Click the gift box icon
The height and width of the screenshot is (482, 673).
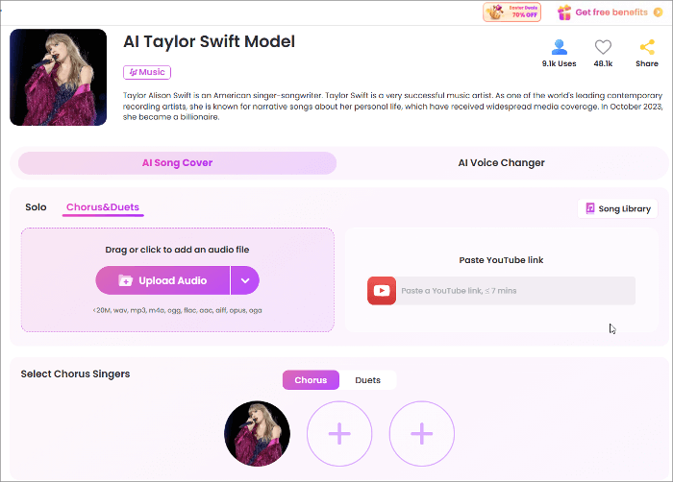click(564, 12)
